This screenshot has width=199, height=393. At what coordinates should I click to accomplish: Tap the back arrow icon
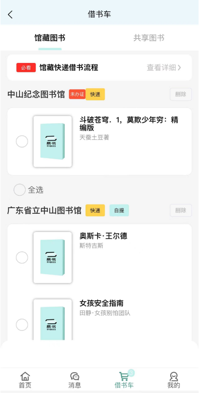coord(10,15)
